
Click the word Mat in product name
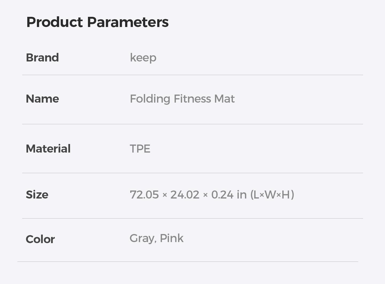[x=224, y=99]
